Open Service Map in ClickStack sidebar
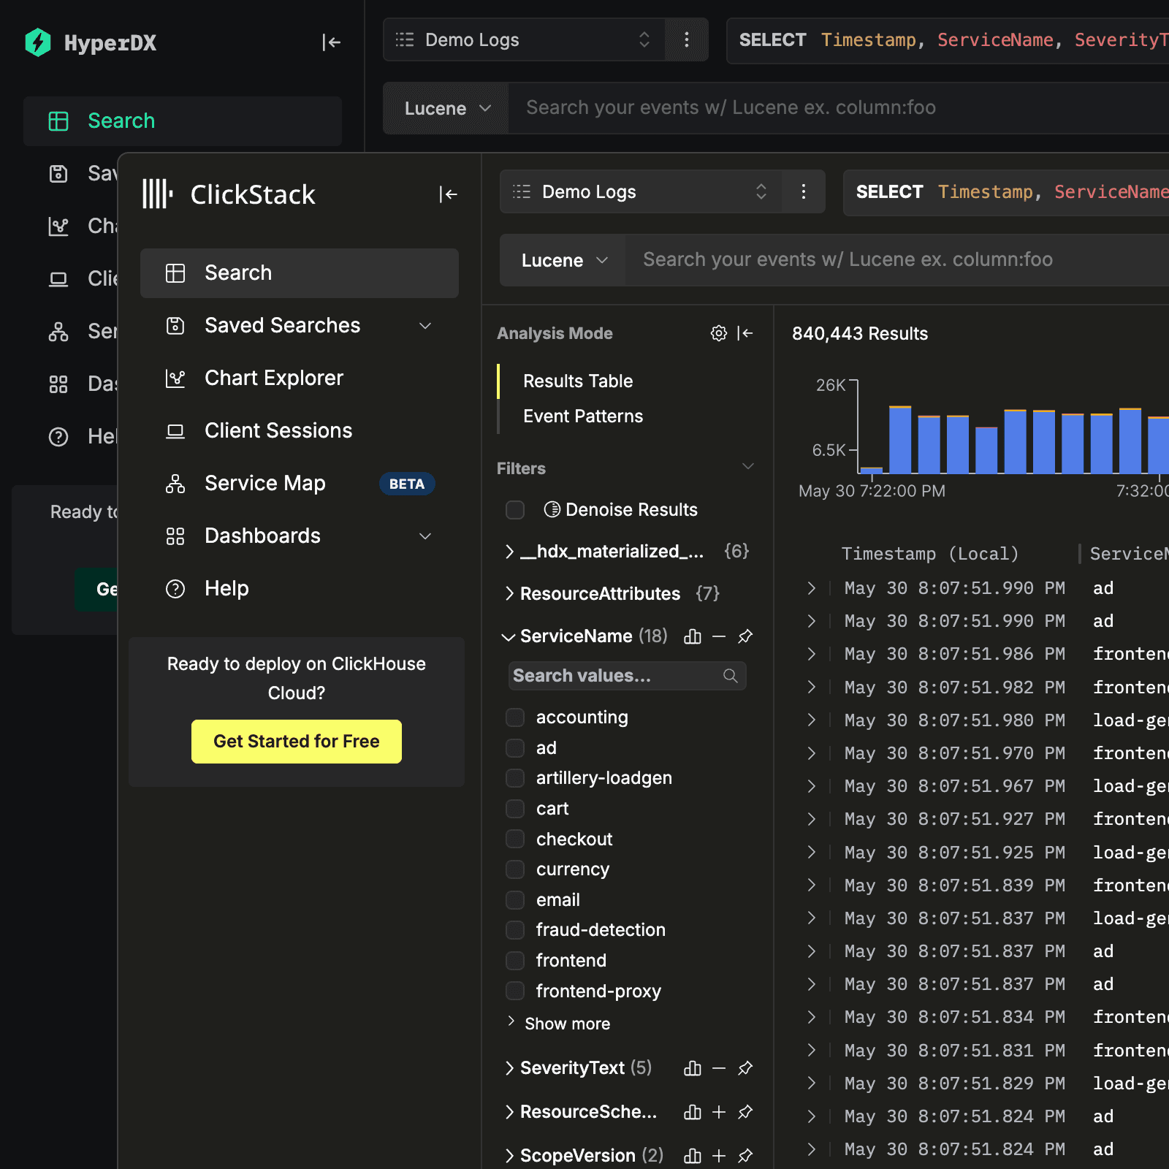 pos(300,484)
